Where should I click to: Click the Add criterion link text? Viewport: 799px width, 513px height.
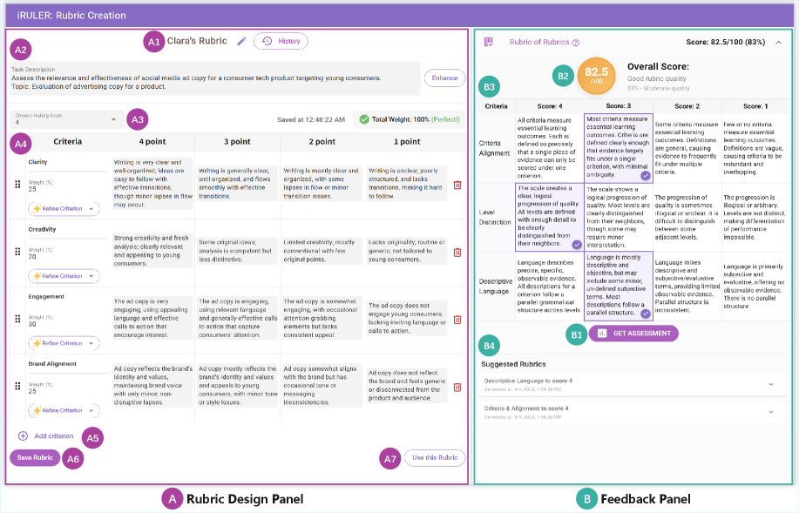click(53, 436)
